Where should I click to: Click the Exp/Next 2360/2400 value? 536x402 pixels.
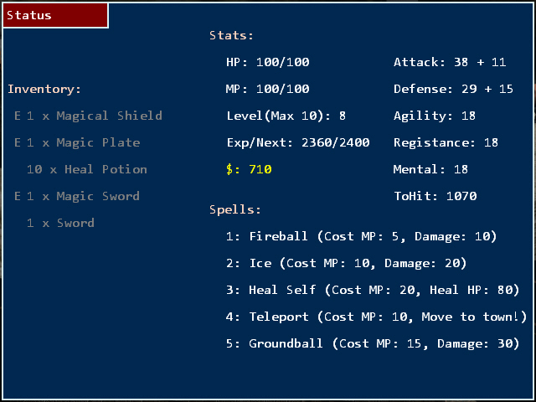click(x=297, y=142)
